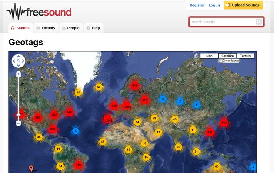The height and width of the screenshot is (173, 274).
Task: Switch map view to Satellite
Action: 227,56
